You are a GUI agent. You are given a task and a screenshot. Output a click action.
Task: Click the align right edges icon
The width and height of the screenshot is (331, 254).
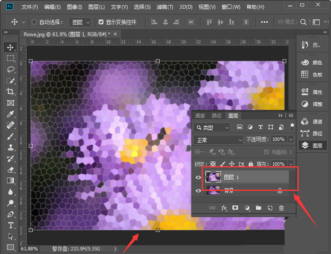pos(176,22)
